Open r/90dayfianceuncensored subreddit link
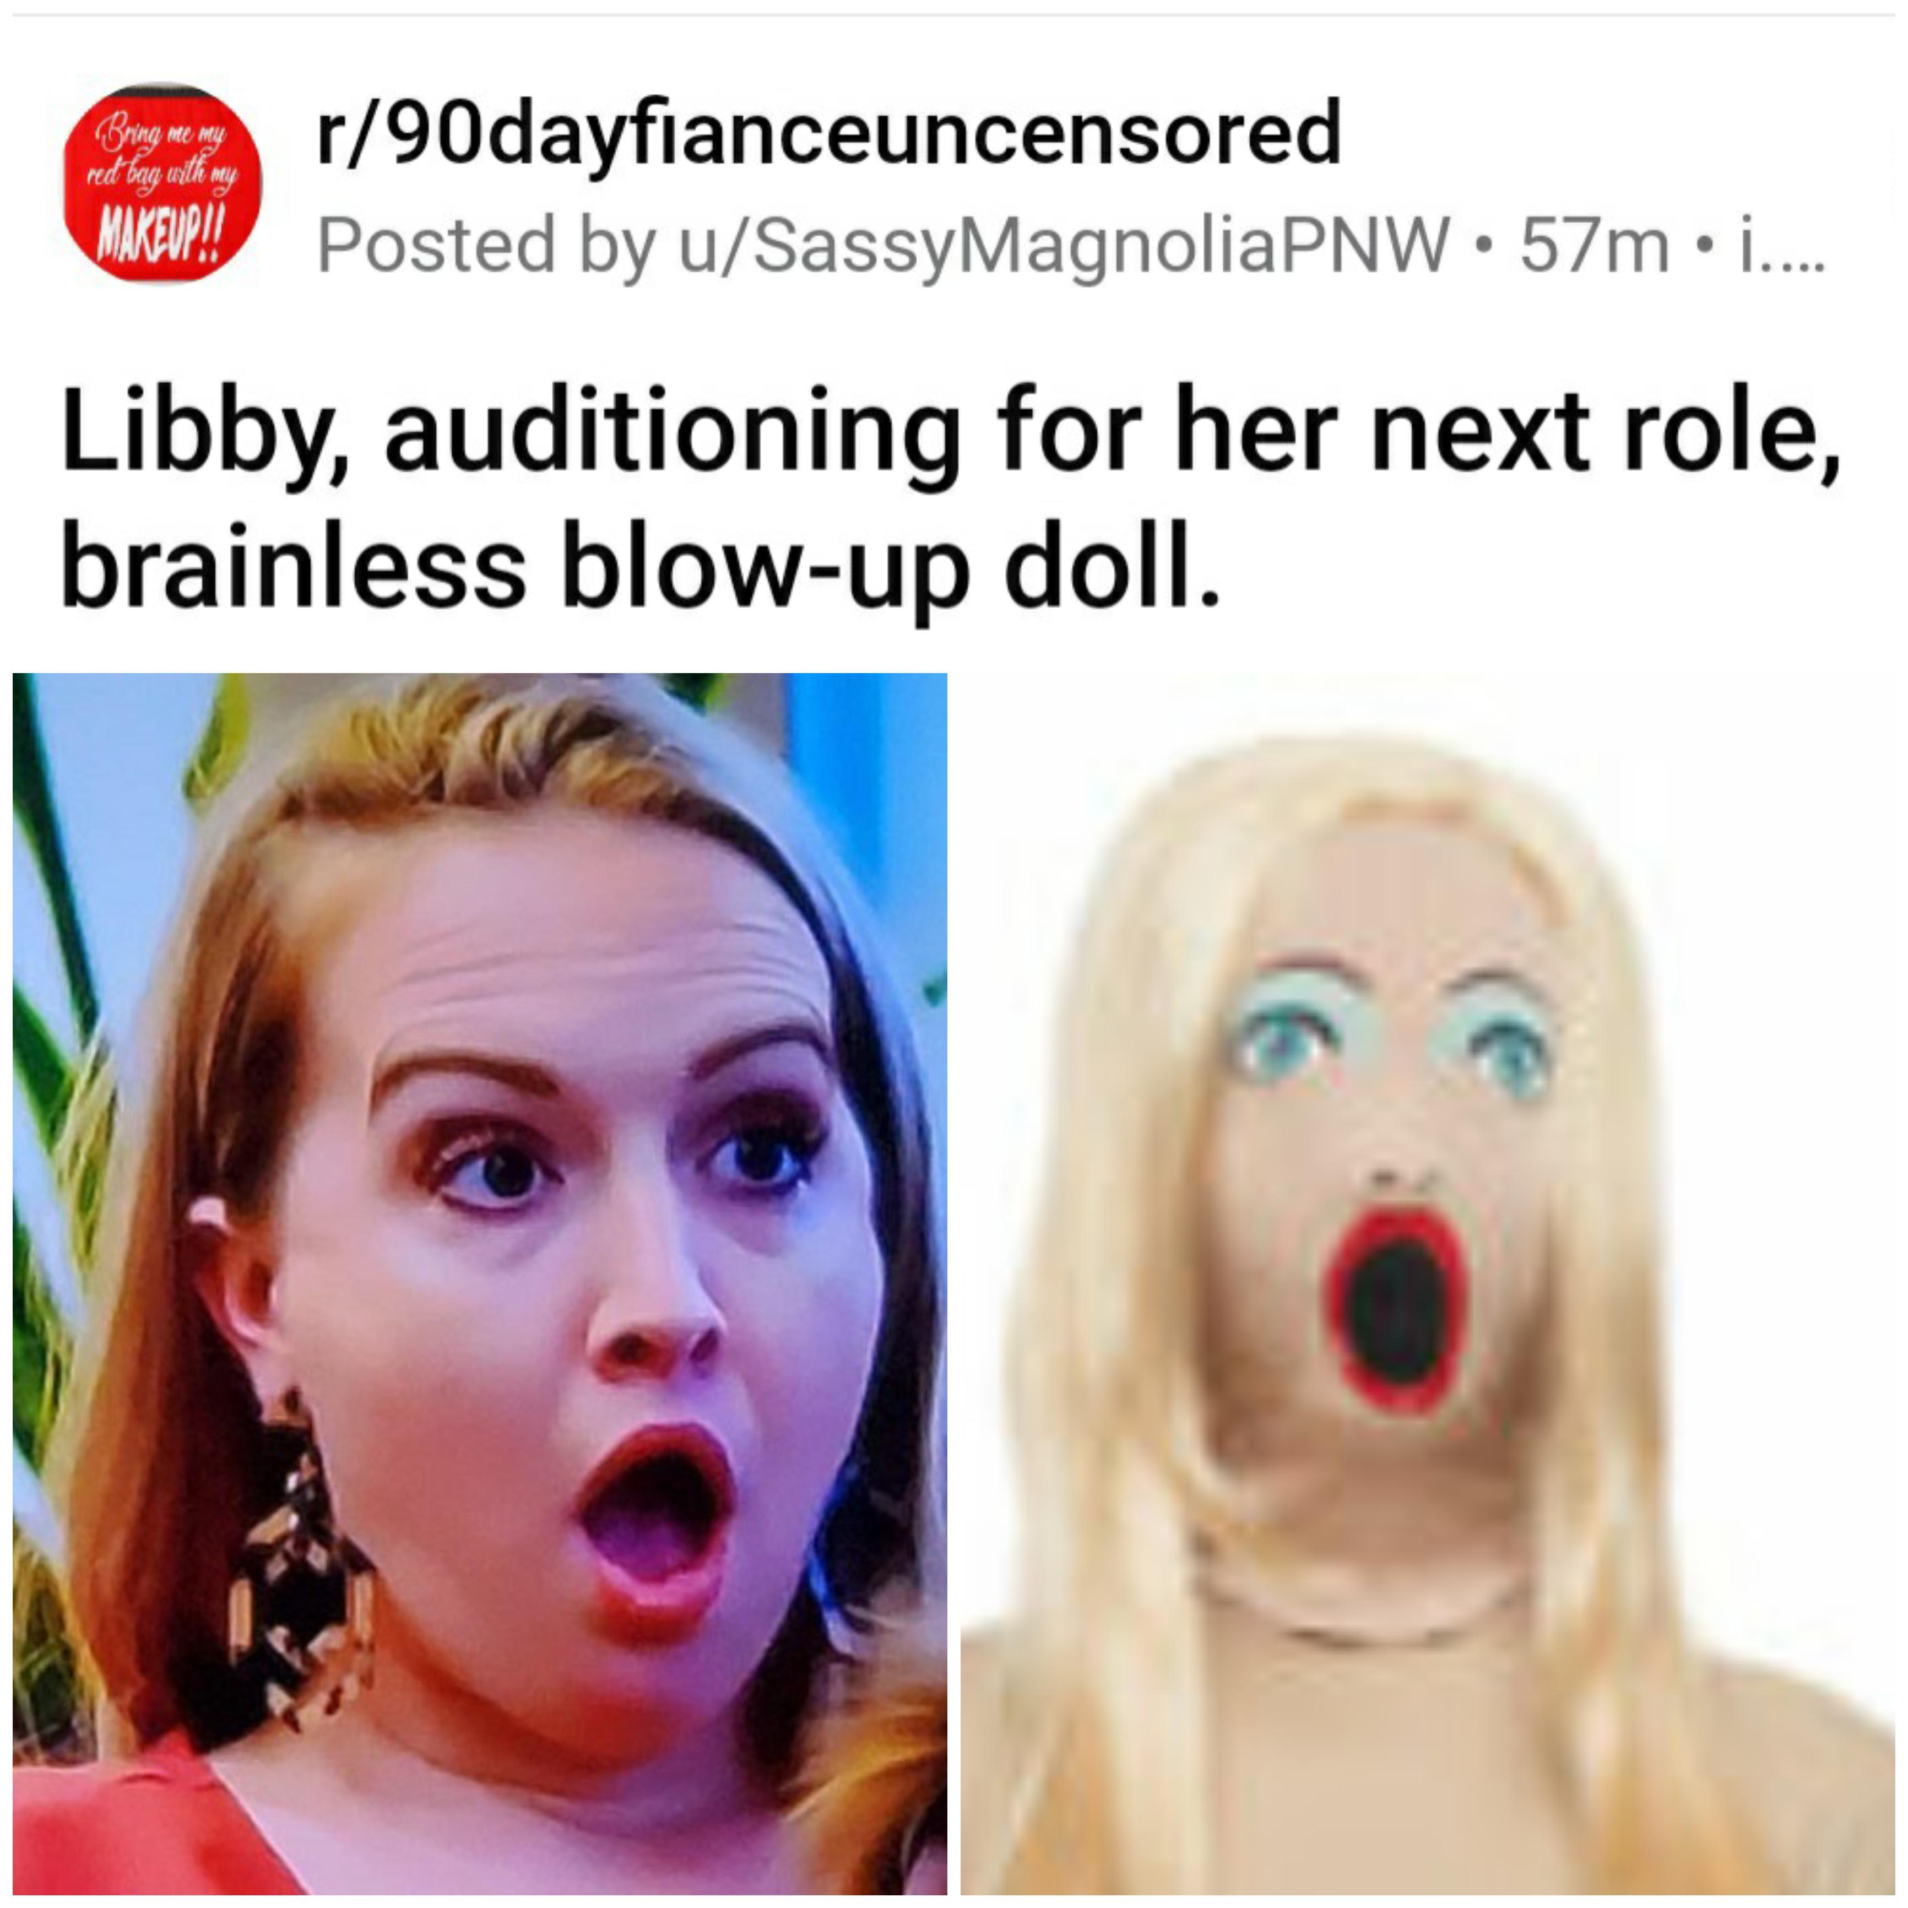This screenshot has width=1908, height=1908. (828, 133)
